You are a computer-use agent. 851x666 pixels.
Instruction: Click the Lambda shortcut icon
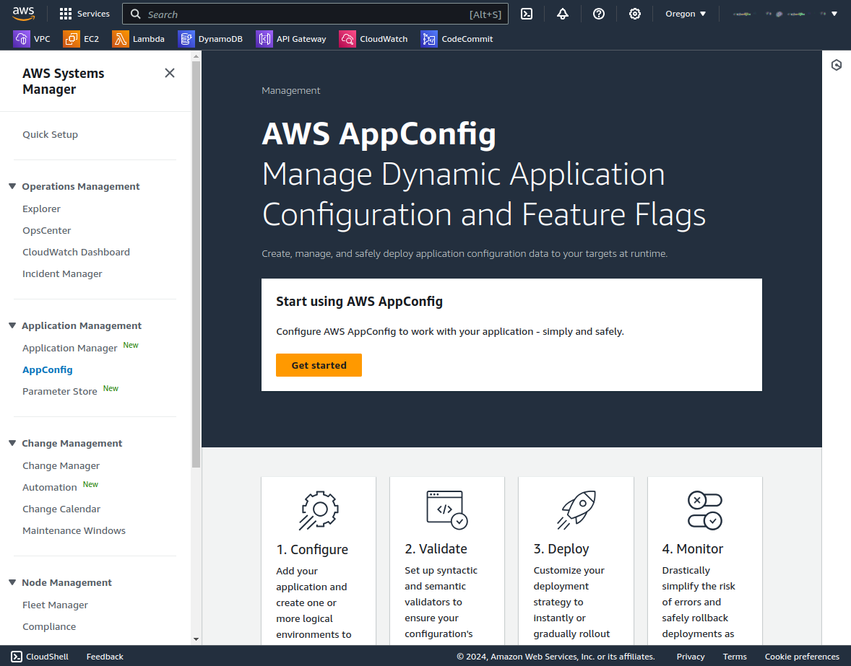pyautogui.click(x=121, y=39)
